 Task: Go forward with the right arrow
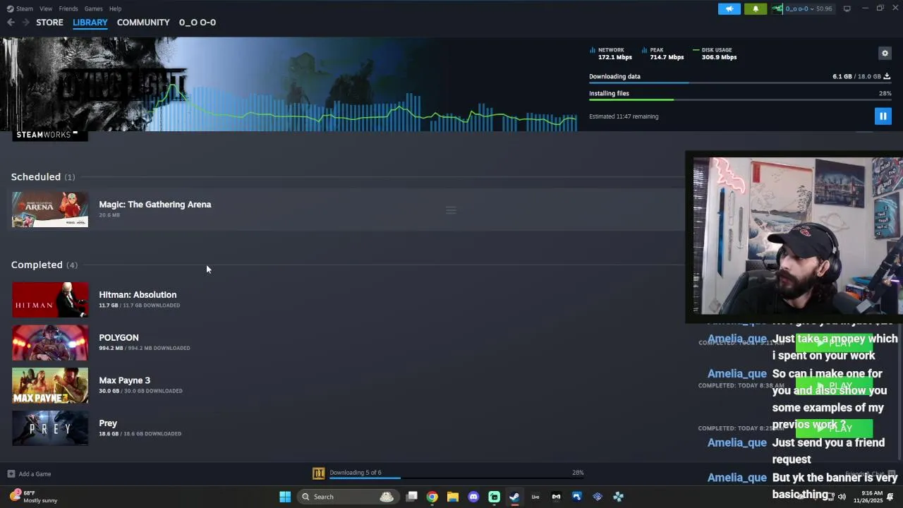(x=25, y=23)
